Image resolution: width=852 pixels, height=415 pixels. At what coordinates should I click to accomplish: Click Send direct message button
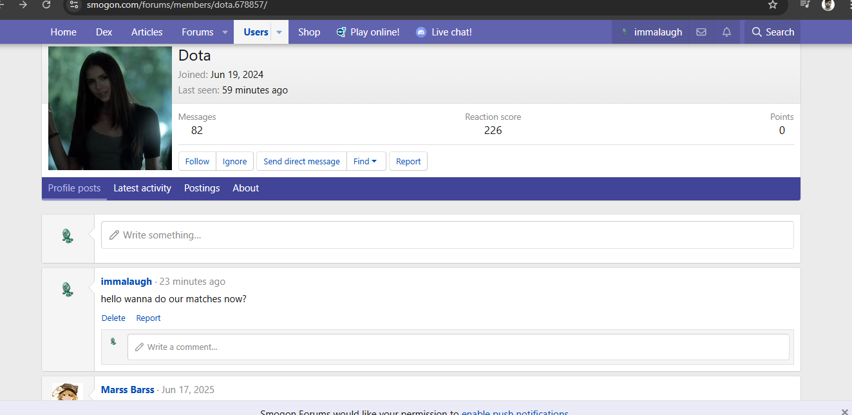coord(301,161)
